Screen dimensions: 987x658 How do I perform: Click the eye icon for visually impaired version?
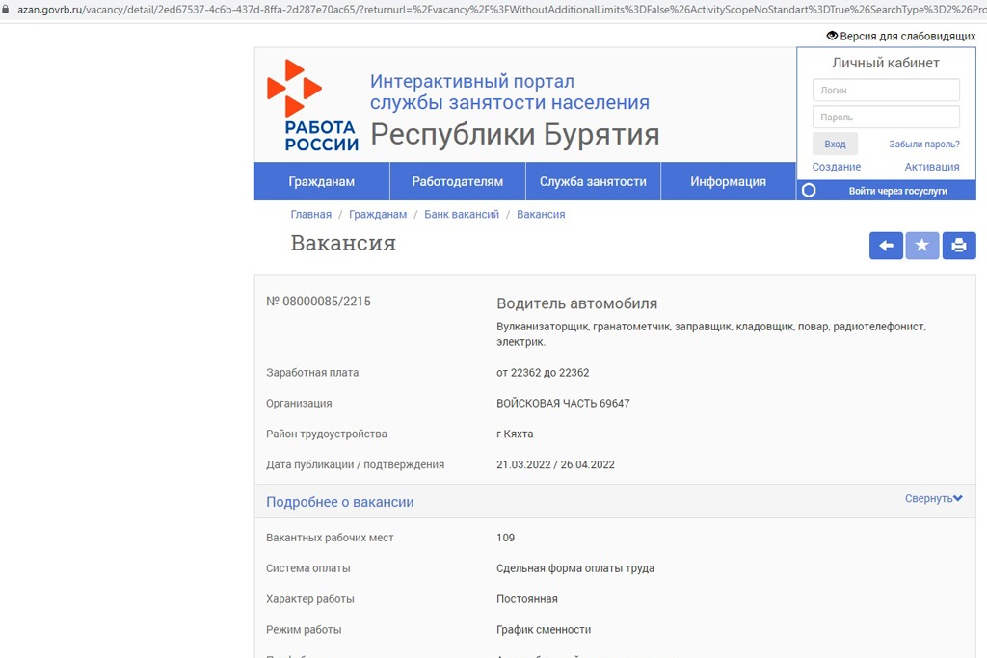[x=832, y=36]
